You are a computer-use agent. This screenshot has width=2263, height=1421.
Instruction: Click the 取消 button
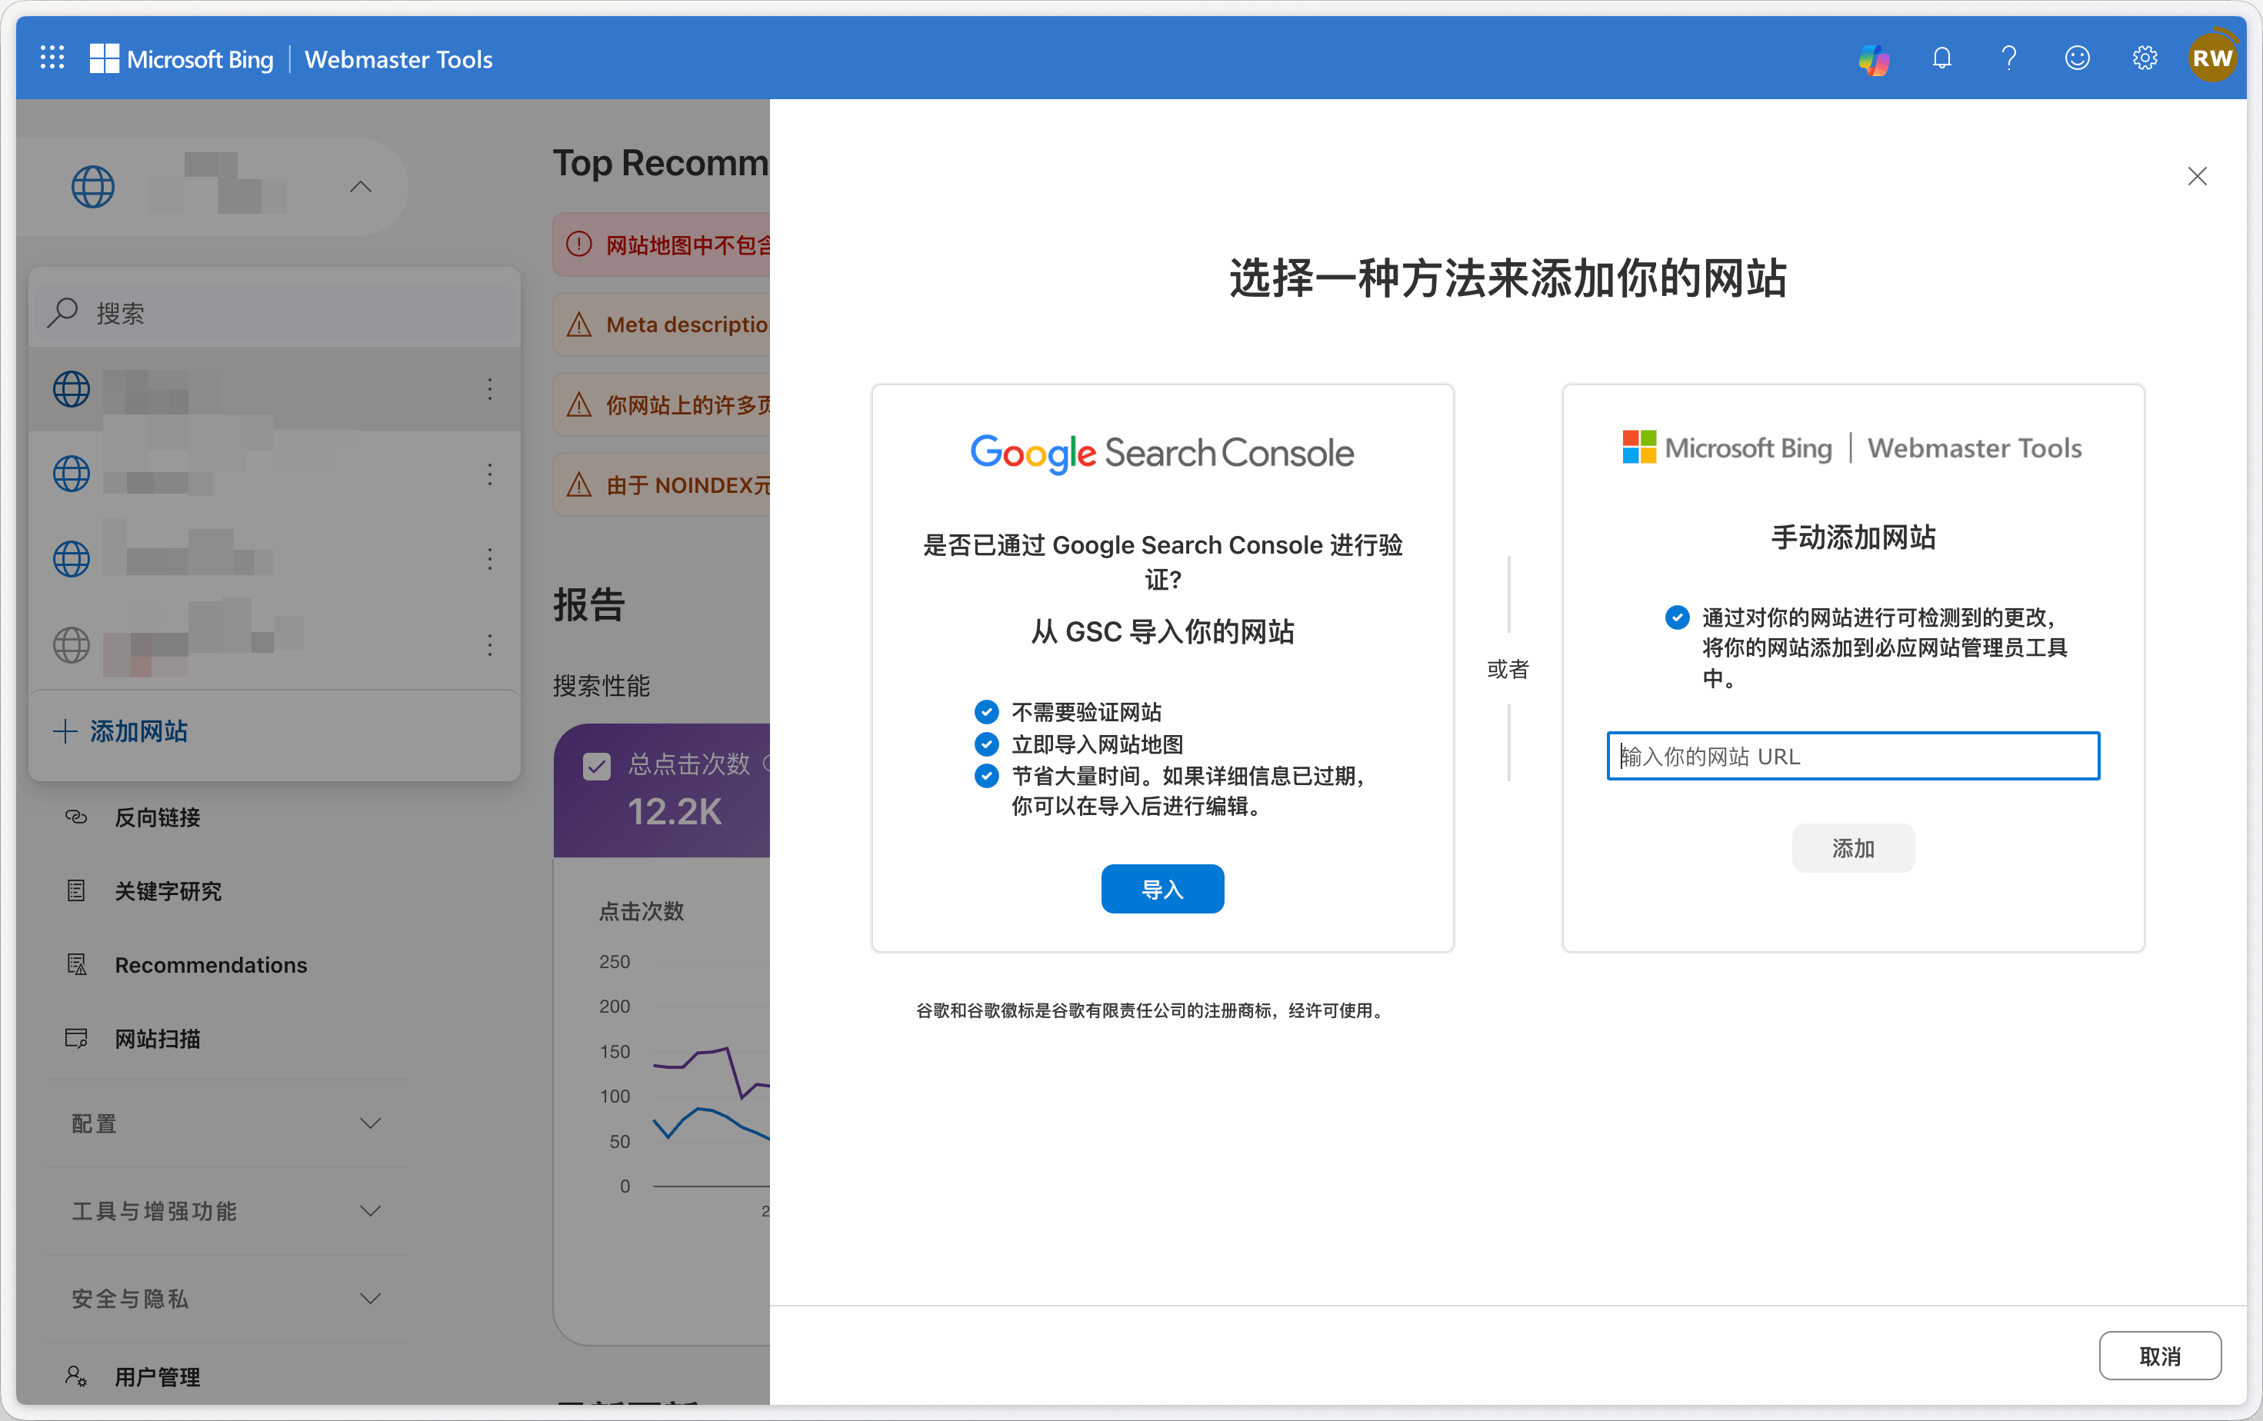click(x=2160, y=1356)
